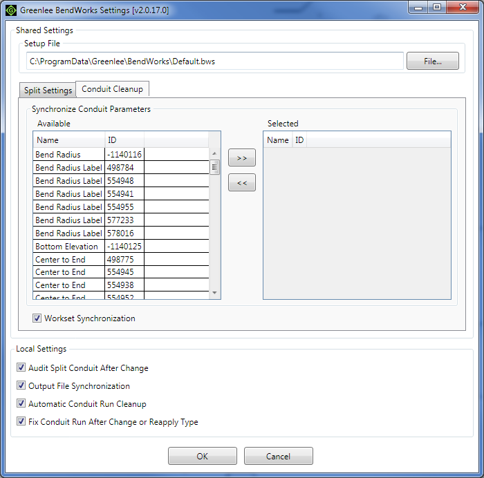Select the Conduit Cleanup tab
Image resolution: width=484 pixels, height=478 pixels.
(x=112, y=89)
